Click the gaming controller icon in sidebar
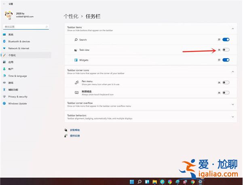The image size is (243, 185). coord(4,83)
